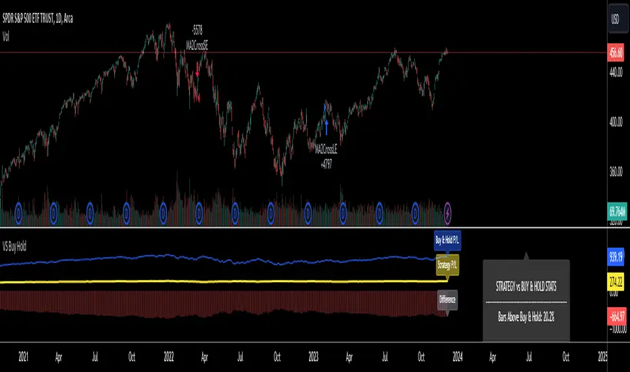Click the dividend marker nearest 2022

[163, 213]
